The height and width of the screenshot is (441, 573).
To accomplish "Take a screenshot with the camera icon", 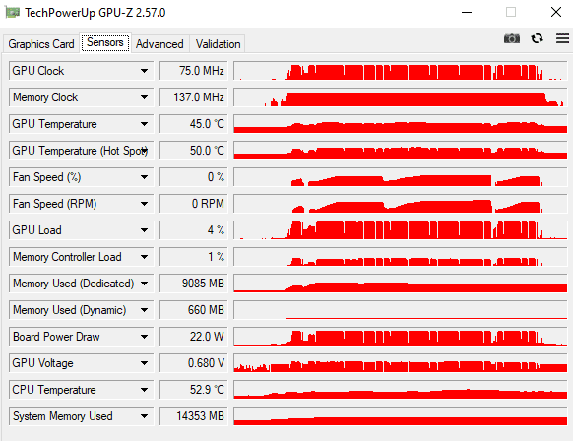I will tap(512, 38).
